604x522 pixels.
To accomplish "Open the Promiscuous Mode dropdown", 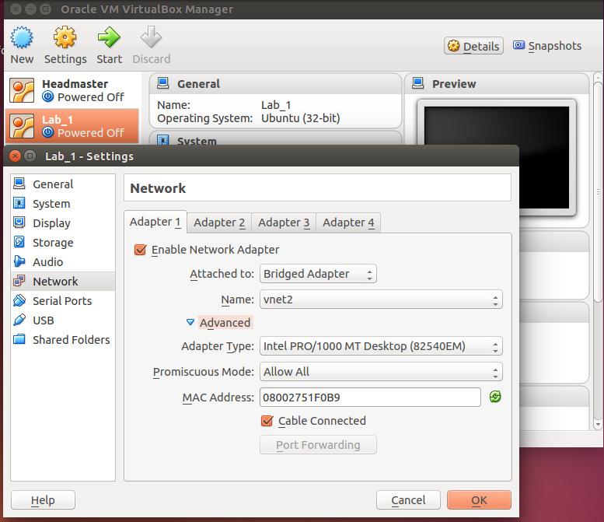I will [x=381, y=372].
